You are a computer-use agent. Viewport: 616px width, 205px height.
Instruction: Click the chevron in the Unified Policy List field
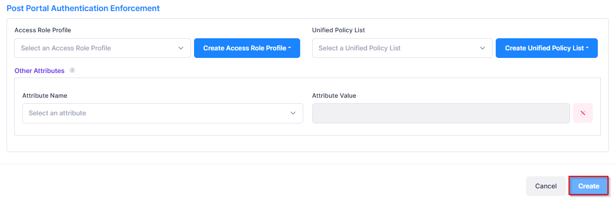(482, 48)
